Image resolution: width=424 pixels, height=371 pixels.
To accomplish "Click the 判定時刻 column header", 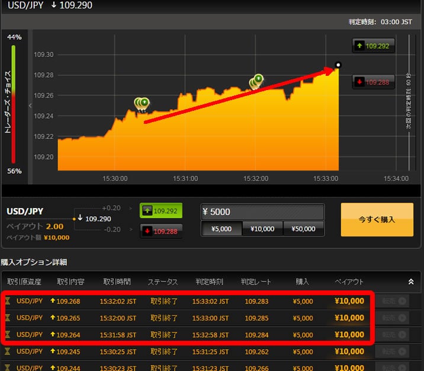I will (x=209, y=282).
